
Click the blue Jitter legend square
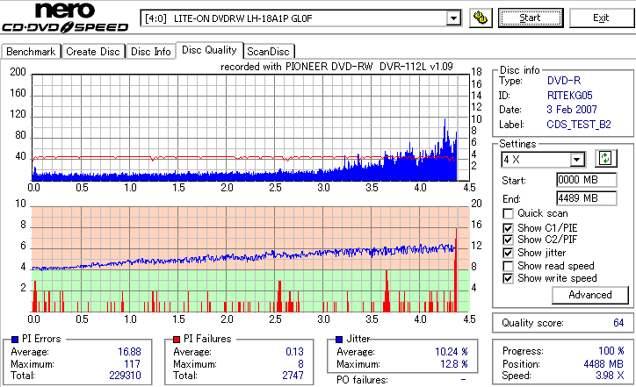click(339, 340)
